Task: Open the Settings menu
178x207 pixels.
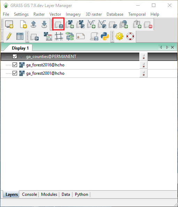Action: pos(21,14)
